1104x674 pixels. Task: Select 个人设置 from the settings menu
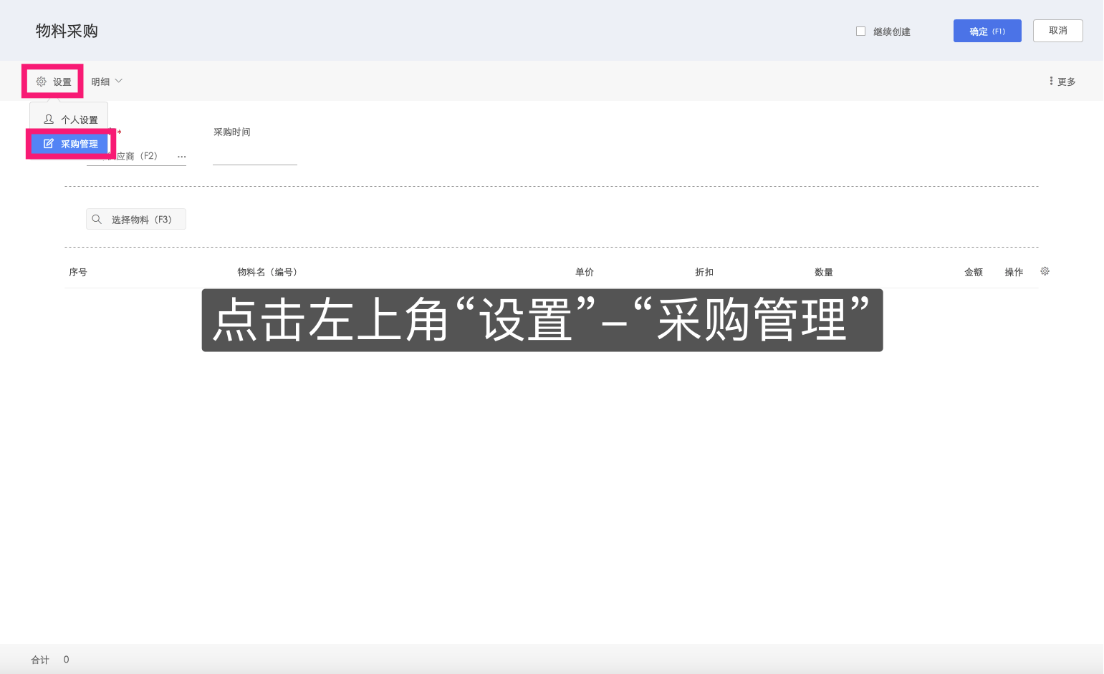coord(79,118)
